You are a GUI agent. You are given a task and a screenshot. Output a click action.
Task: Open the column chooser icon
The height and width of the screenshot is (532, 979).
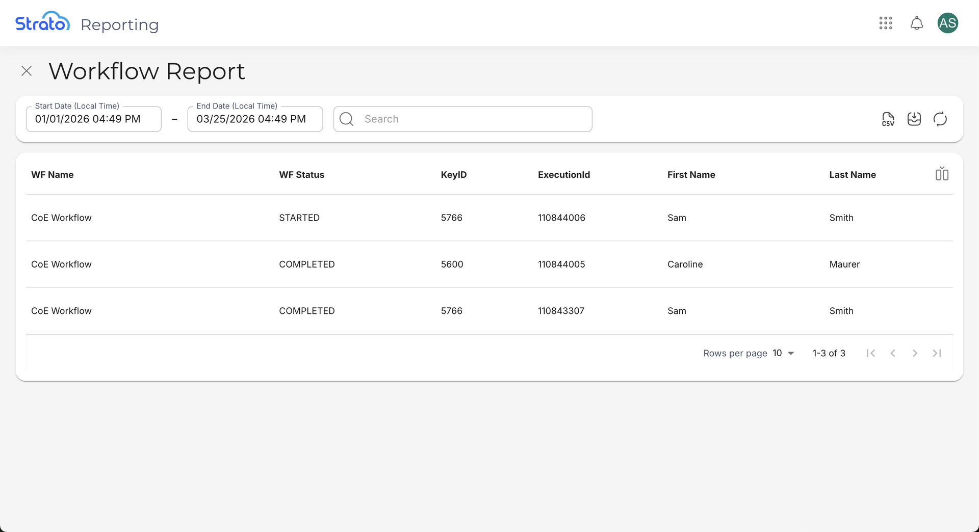pyautogui.click(x=941, y=174)
